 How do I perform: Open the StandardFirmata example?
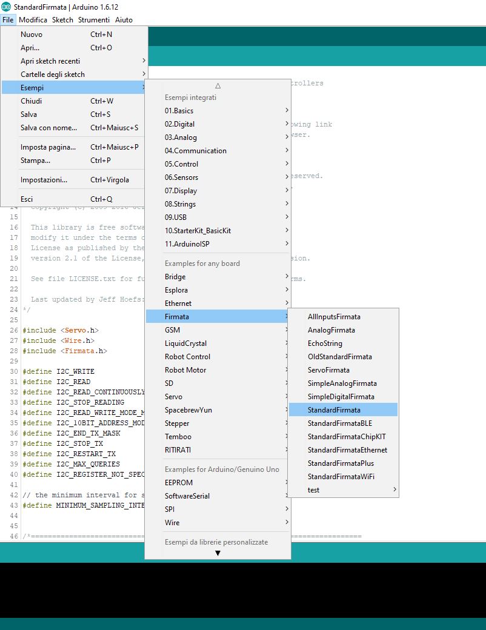pos(344,410)
